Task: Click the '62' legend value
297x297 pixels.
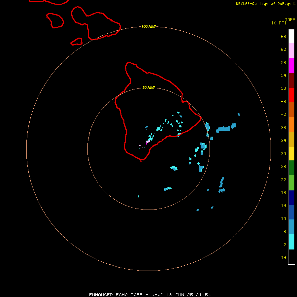Action: (283, 49)
